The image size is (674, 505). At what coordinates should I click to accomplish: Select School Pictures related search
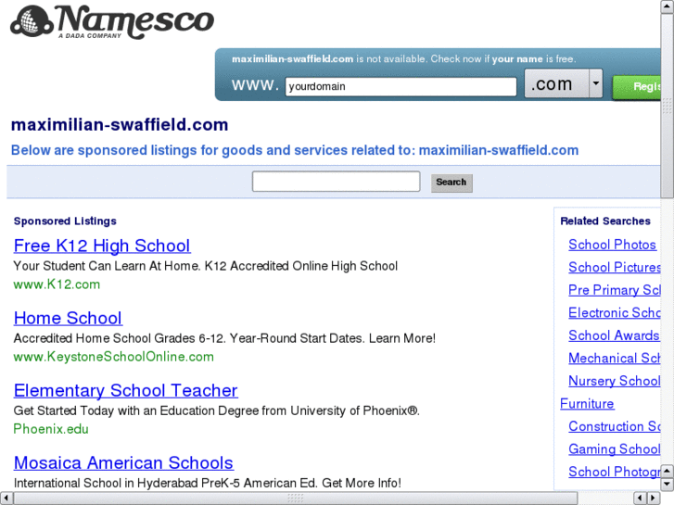coord(615,268)
